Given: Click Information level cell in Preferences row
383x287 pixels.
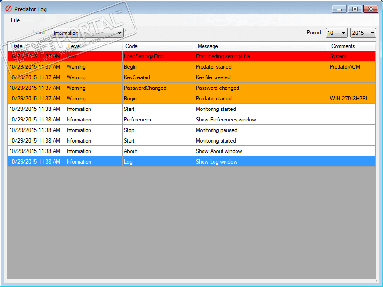Looking at the screenshot, I should coord(93,120).
